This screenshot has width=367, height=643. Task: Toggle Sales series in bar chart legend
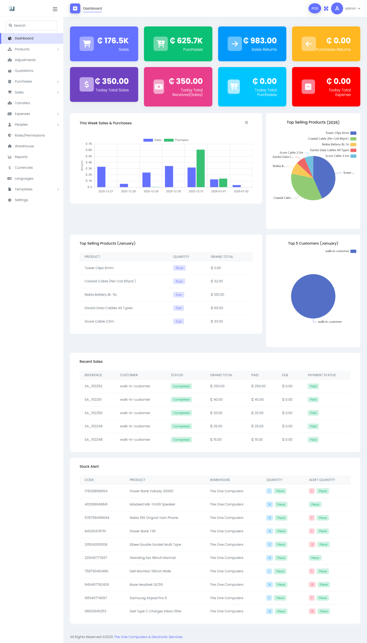coord(152,140)
